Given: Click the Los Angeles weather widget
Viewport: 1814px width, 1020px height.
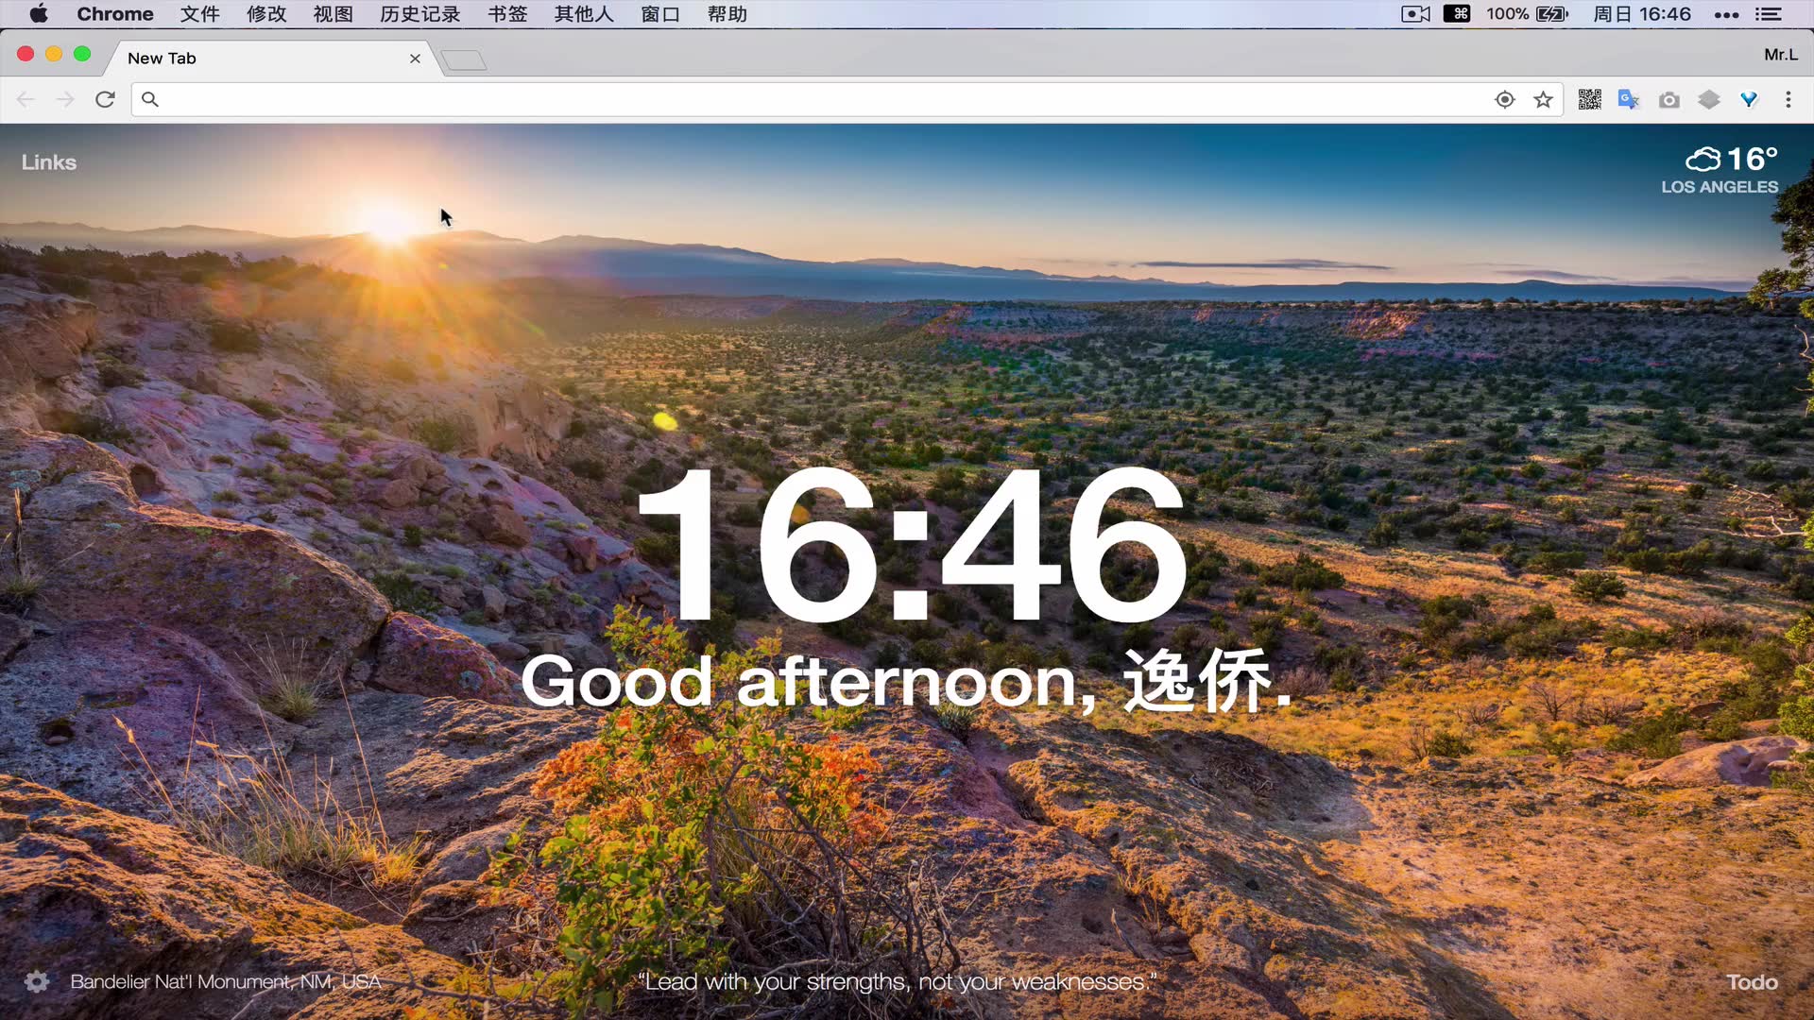Looking at the screenshot, I should point(1720,170).
